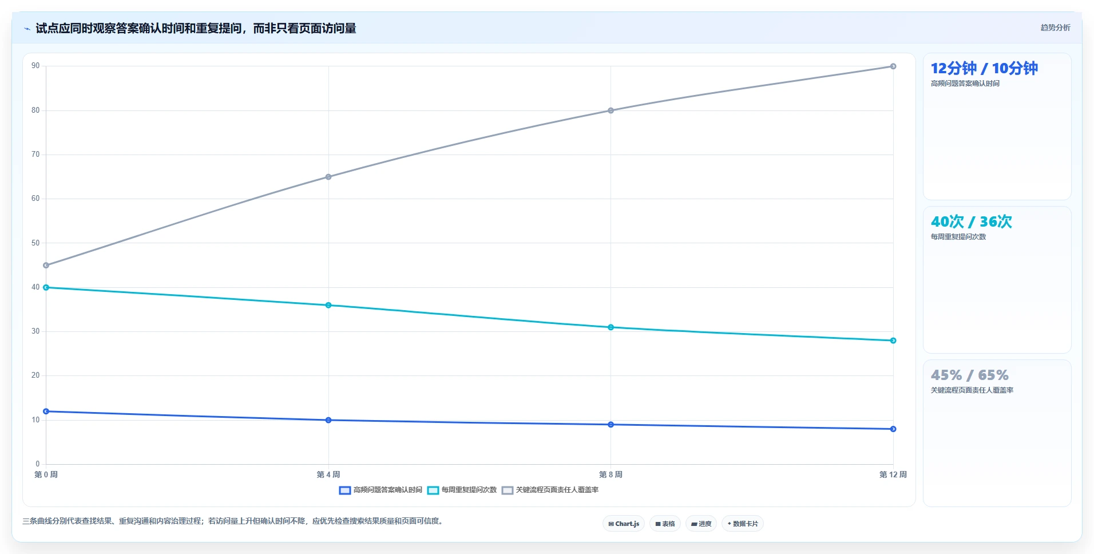This screenshot has height=554, width=1094.
Task: Click the dark blue data point at 第 0 周
Action: point(46,411)
